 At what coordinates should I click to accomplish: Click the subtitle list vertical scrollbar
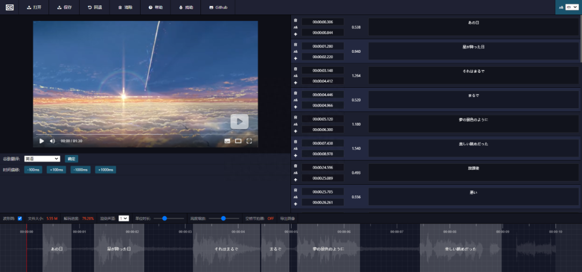[x=580, y=39]
